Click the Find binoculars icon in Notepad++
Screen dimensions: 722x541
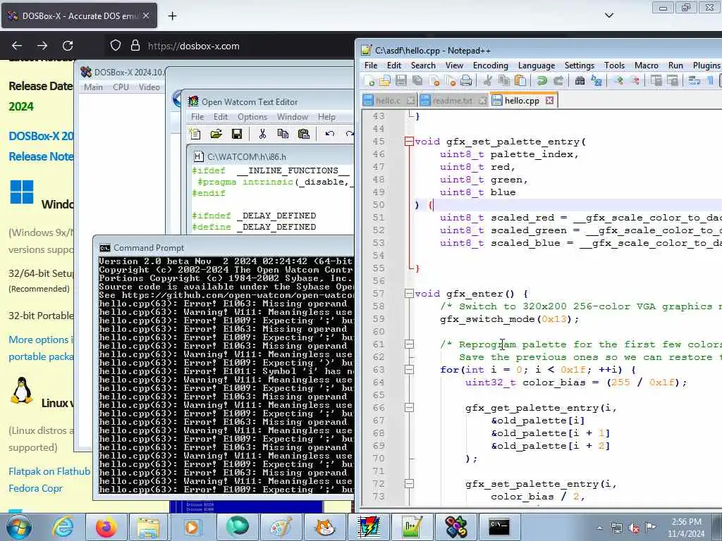point(580,81)
